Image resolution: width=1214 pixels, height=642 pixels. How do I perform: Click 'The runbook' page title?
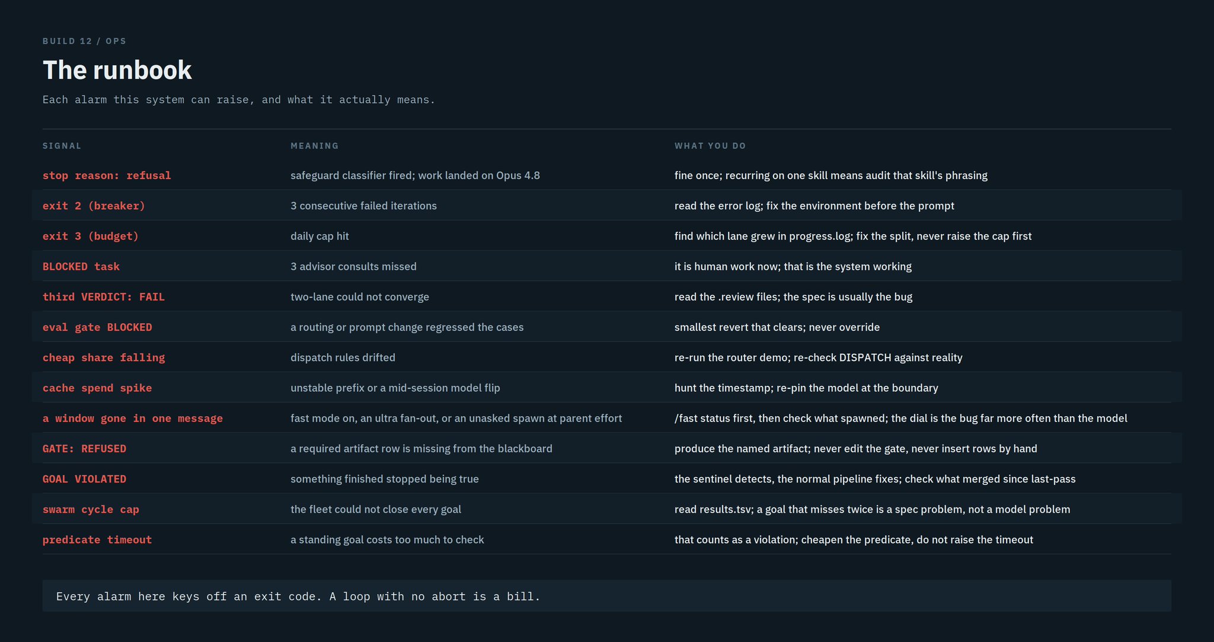117,70
